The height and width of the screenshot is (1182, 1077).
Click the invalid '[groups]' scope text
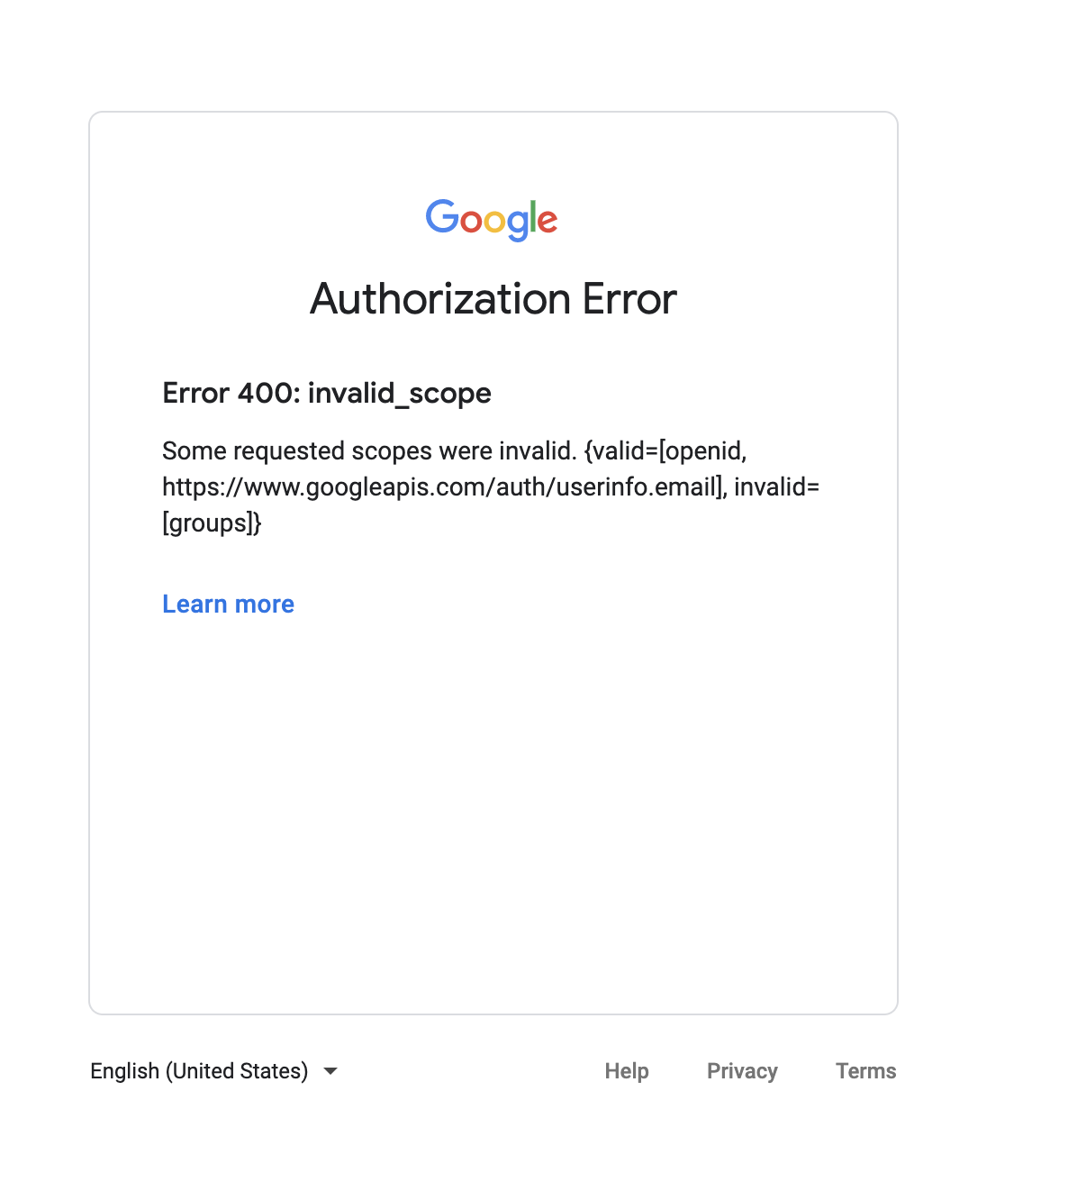(x=210, y=523)
